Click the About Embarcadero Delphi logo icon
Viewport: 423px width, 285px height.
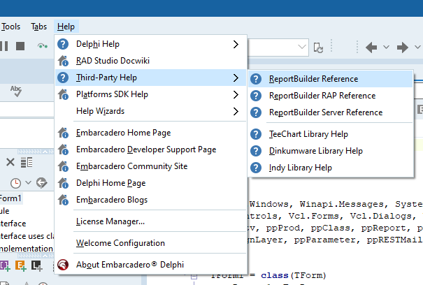(63, 265)
